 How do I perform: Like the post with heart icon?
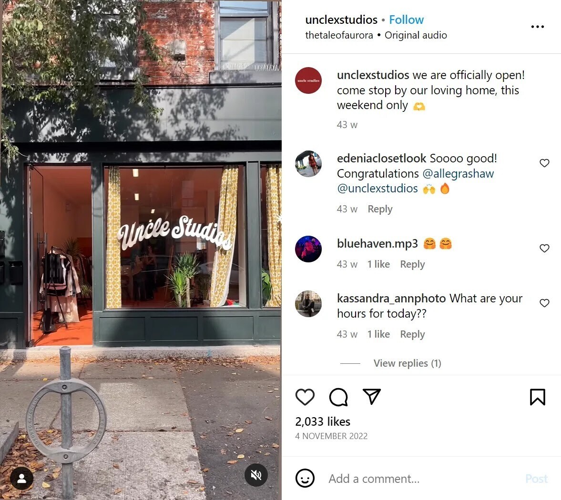[305, 397]
